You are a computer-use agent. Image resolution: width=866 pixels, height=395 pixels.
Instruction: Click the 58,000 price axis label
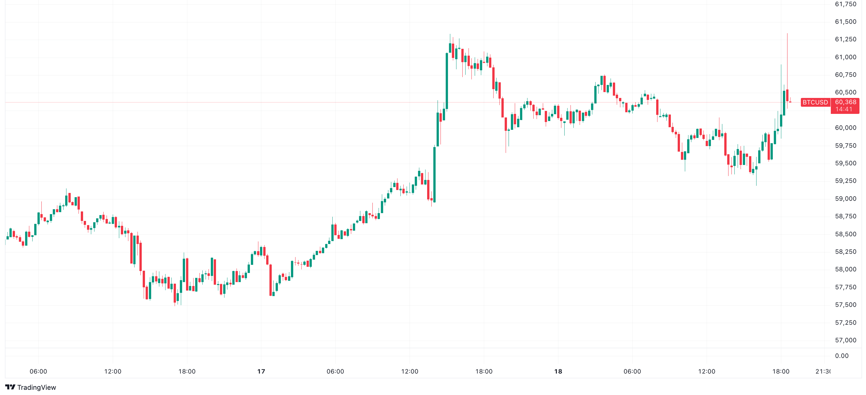click(845, 269)
